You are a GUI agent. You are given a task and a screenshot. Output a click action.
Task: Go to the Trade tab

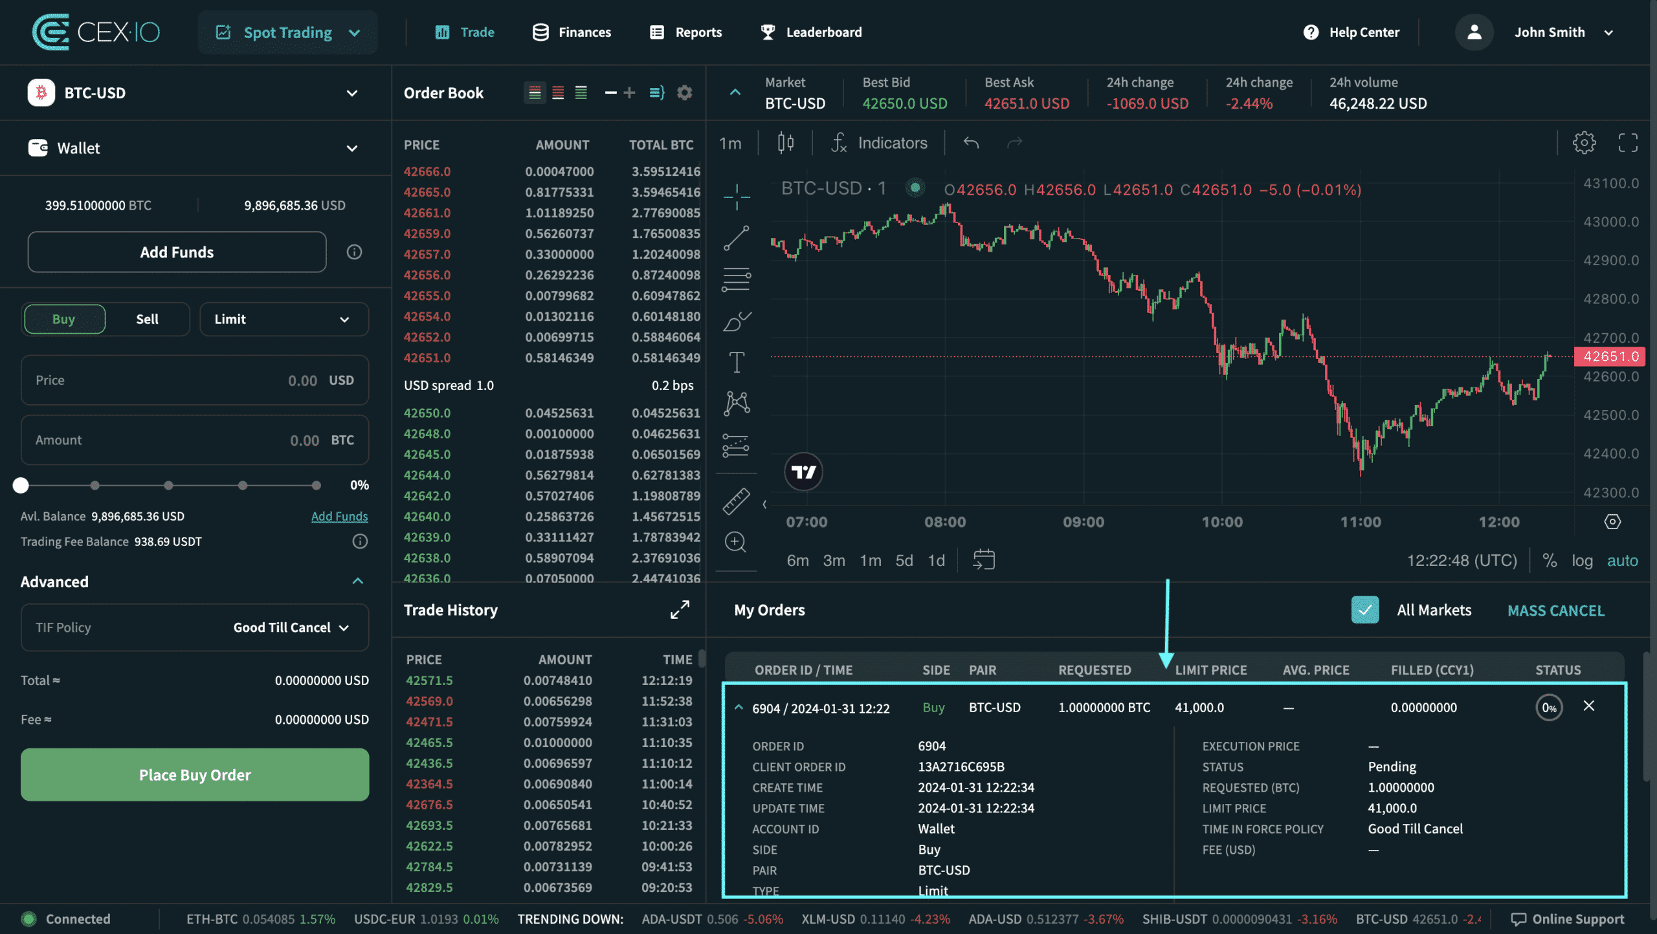[x=464, y=32]
